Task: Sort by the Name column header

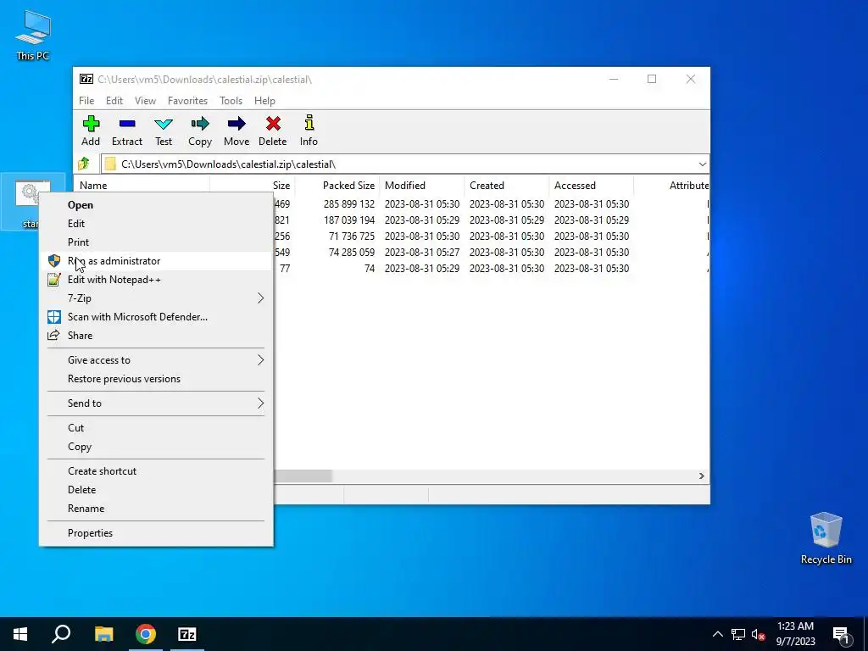Action: click(142, 186)
